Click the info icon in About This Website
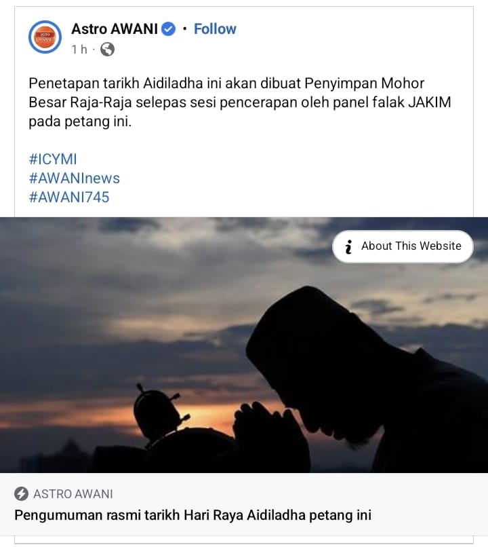This screenshot has width=488, height=547. 348,246
